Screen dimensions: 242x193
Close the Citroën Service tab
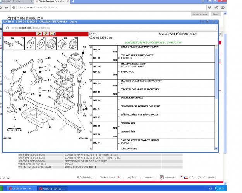68,2
